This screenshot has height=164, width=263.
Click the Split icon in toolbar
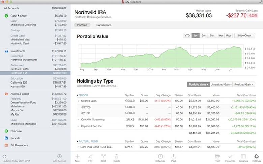click(x=104, y=156)
